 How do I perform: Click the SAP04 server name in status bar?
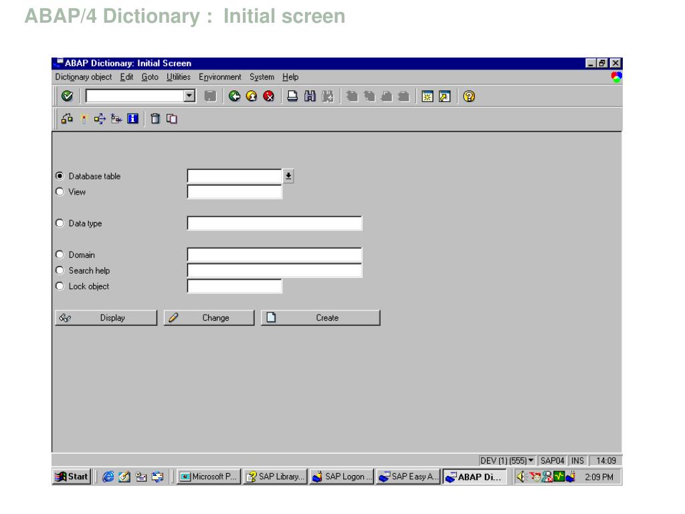552,460
